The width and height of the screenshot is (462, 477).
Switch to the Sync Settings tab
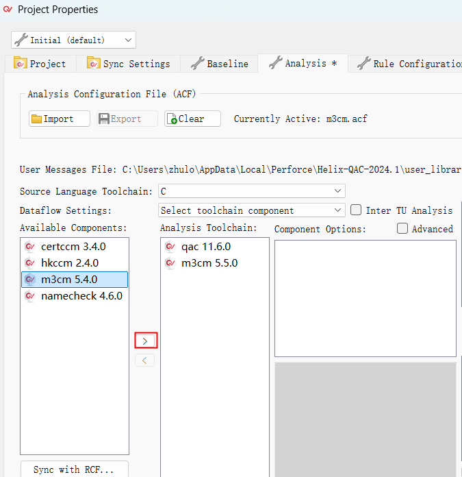[x=129, y=64]
